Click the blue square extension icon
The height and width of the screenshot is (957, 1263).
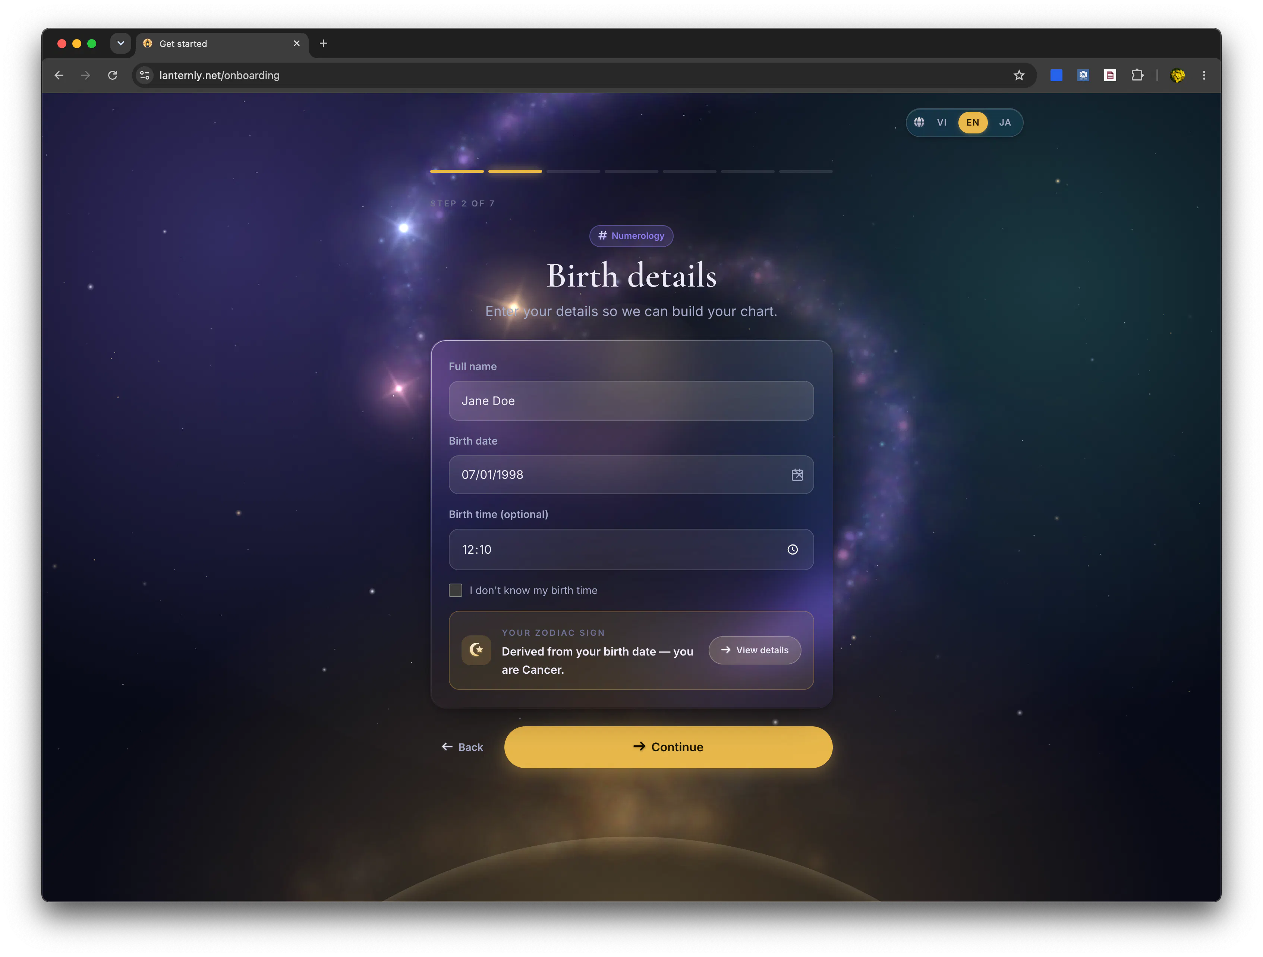tap(1056, 75)
